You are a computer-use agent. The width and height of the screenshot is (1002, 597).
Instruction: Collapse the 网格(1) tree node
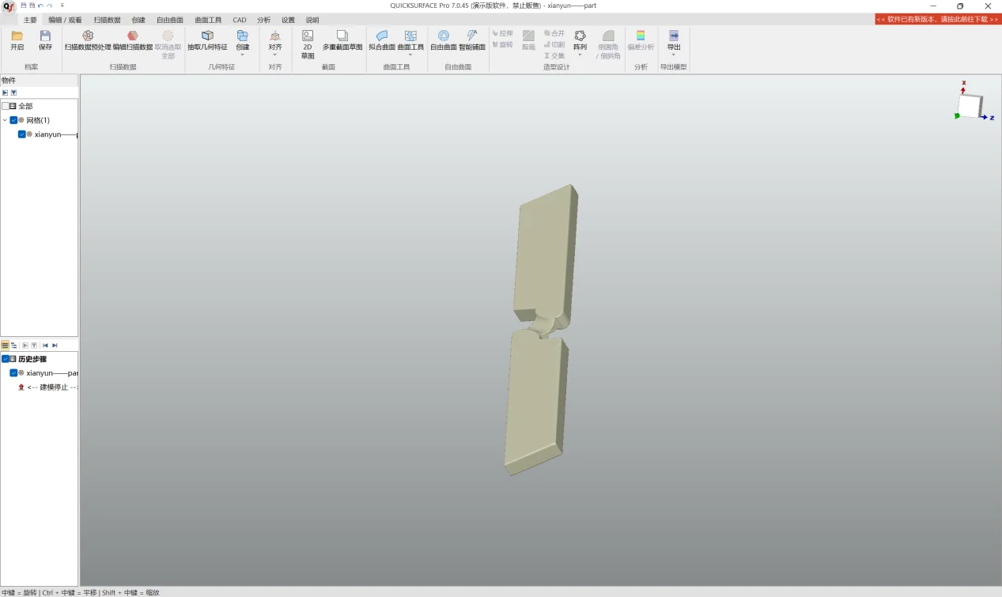click(x=5, y=120)
